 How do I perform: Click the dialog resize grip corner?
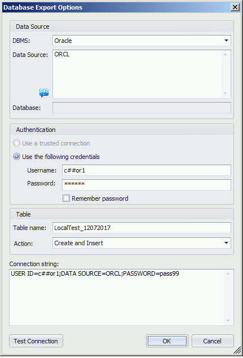click(237, 351)
